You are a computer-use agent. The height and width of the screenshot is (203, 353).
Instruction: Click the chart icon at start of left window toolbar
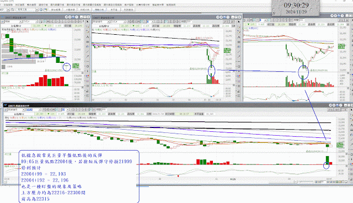3,22
